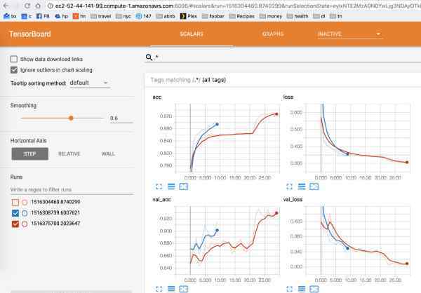Switch to the GRAPHS tab
This screenshot has width=421, height=293.
(273, 34)
